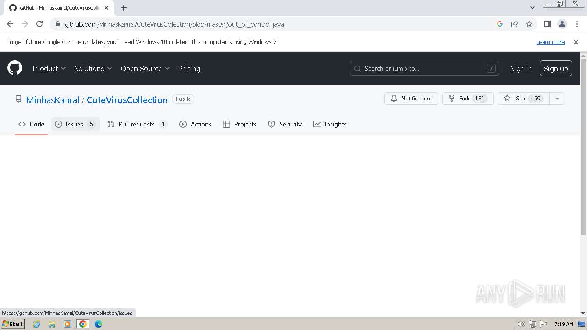Image resolution: width=587 pixels, height=330 pixels.
Task: Open Action Center flag tray icon
Action: [543, 324]
